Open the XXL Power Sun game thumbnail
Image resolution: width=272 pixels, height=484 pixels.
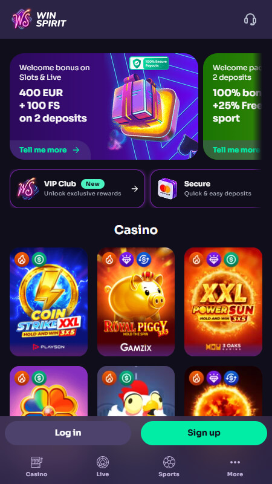pyautogui.click(x=223, y=301)
